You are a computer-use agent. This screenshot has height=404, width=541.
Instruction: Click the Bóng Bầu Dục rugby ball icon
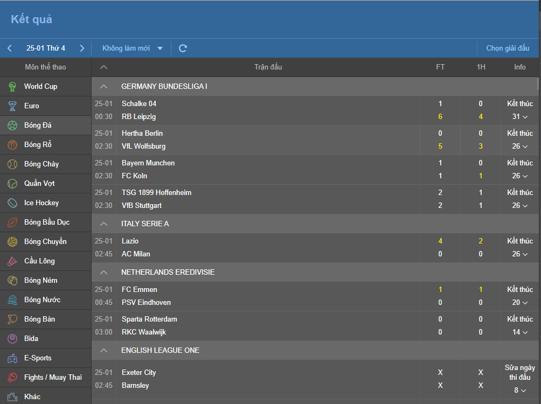click(x=12, y=222)
